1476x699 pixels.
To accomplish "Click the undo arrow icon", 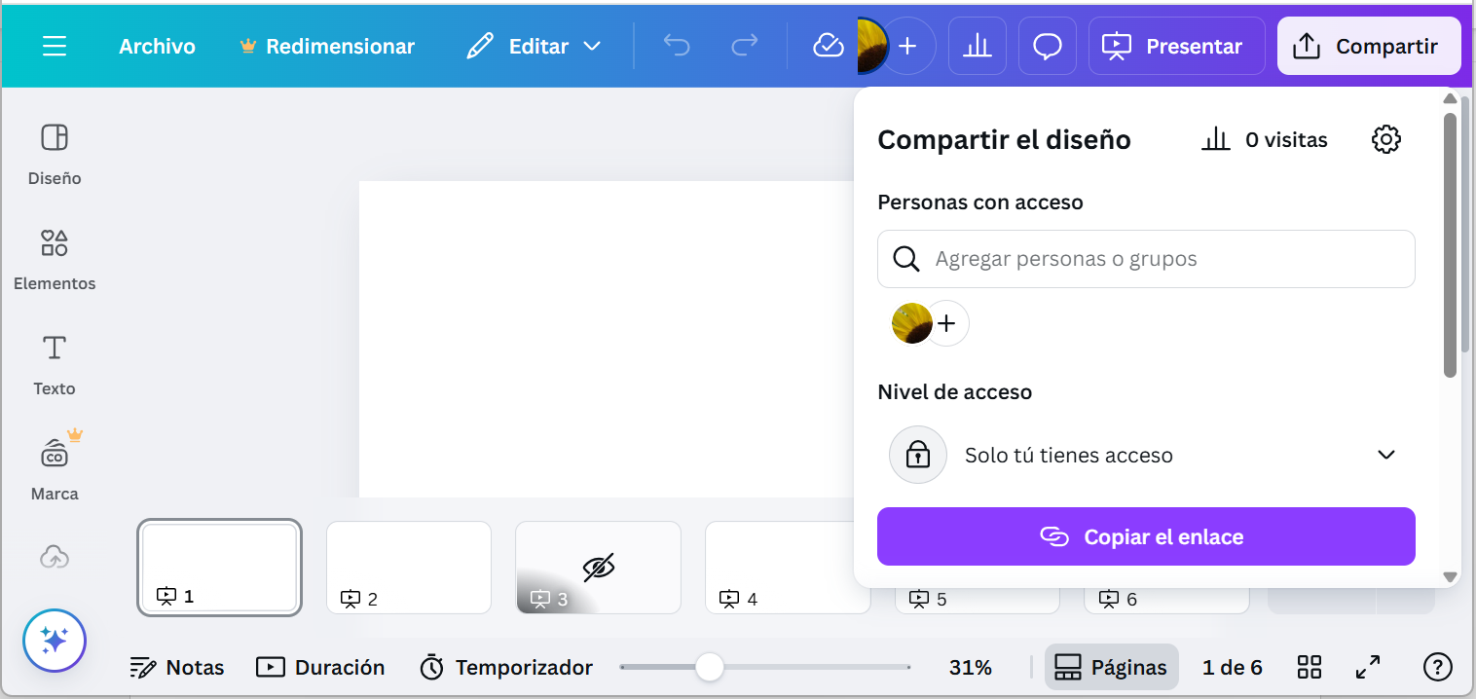I will tap(676, 46).
